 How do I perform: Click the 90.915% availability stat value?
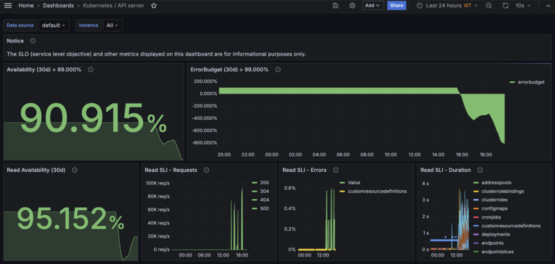pos(93,118)
